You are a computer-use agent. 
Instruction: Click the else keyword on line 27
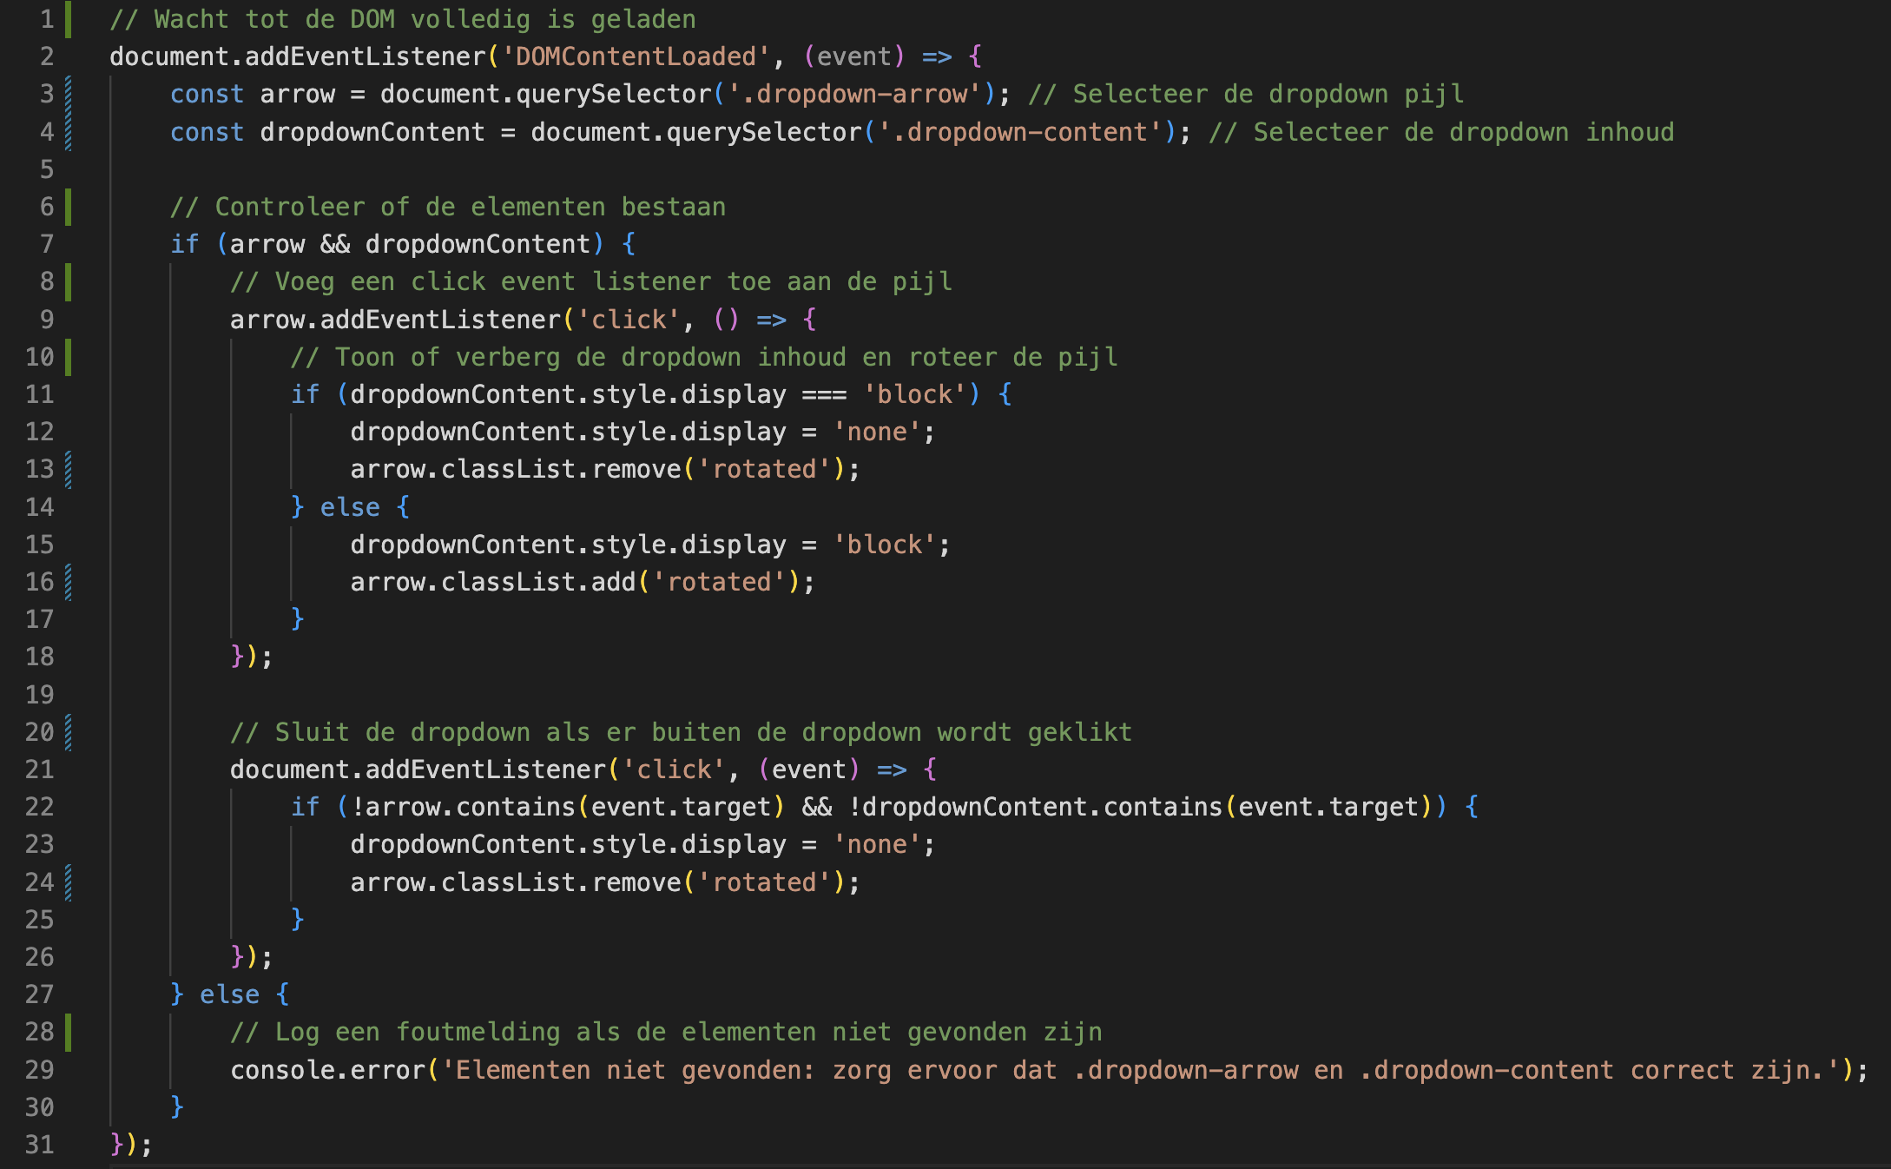click(x=229, y=994)
